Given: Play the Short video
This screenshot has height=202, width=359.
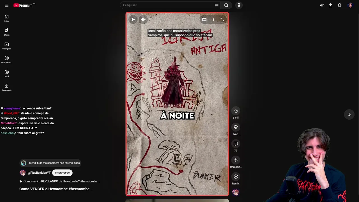Looking at the screenshot, I should [x=133, y=19].
